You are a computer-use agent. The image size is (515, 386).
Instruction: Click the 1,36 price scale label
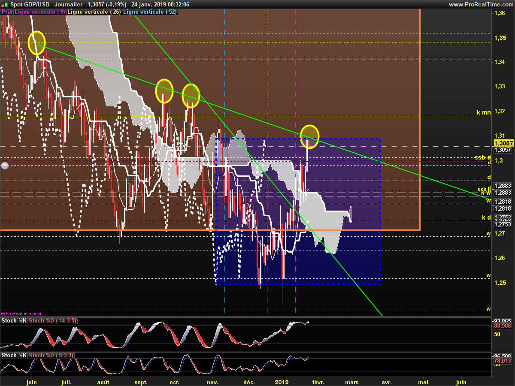point(499,13)
